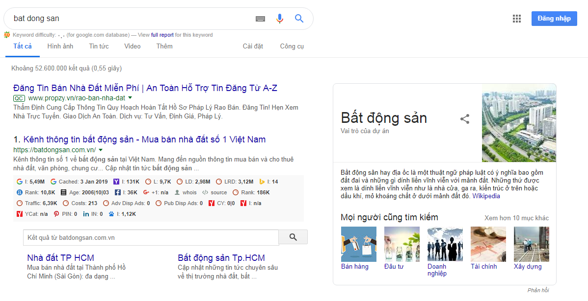Click Đăng nhập sign-in button

[554, 19]
